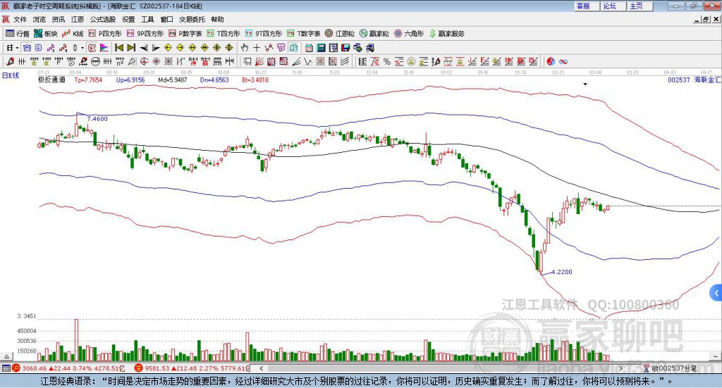
Task: Open the calculator icon
Action: point(321,48)
